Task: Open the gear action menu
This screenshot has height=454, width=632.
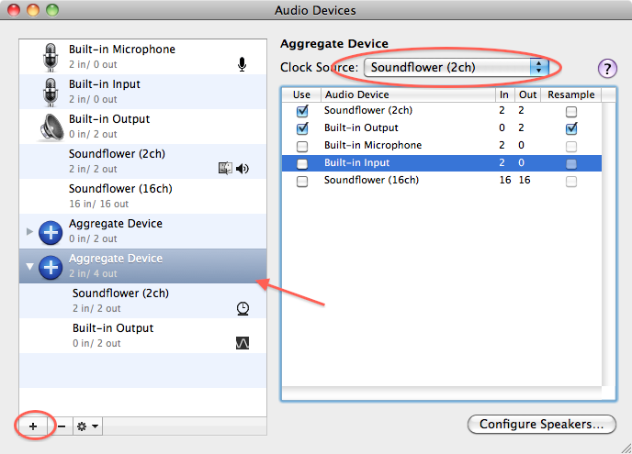Action: click(87, 426)
